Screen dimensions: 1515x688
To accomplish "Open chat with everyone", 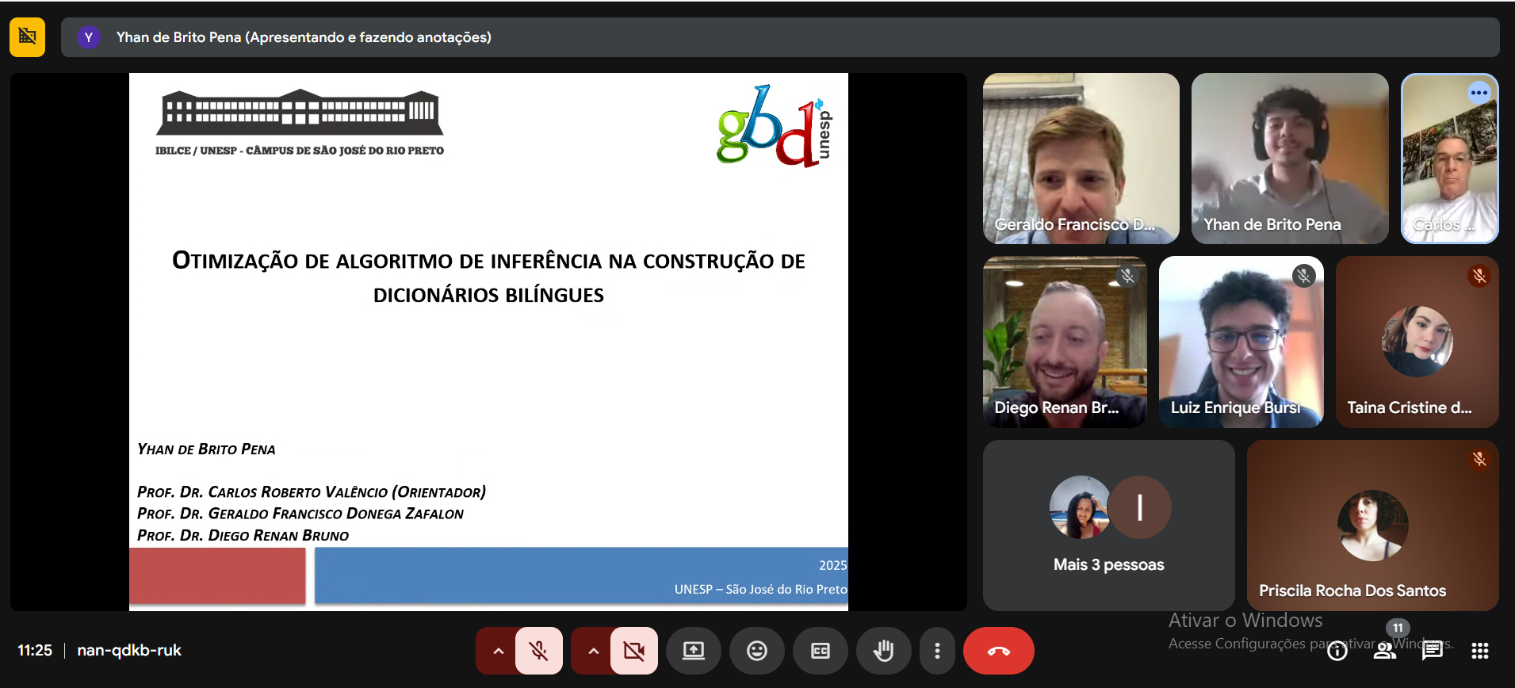I will pos(1433,651).
